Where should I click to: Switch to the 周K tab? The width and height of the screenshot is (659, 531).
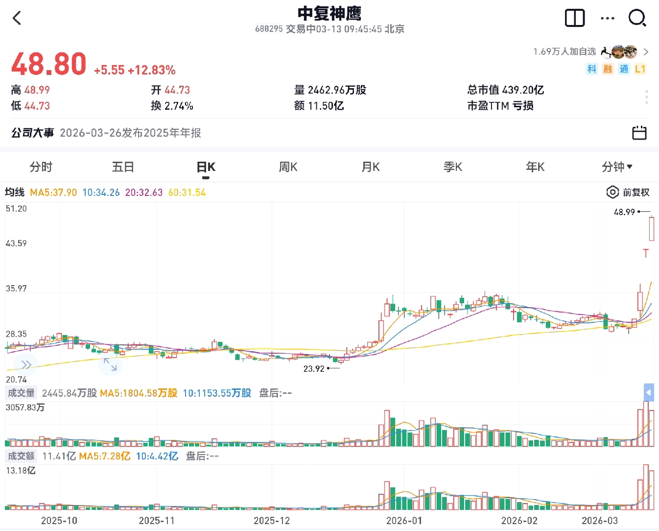(x=288, y=167)
